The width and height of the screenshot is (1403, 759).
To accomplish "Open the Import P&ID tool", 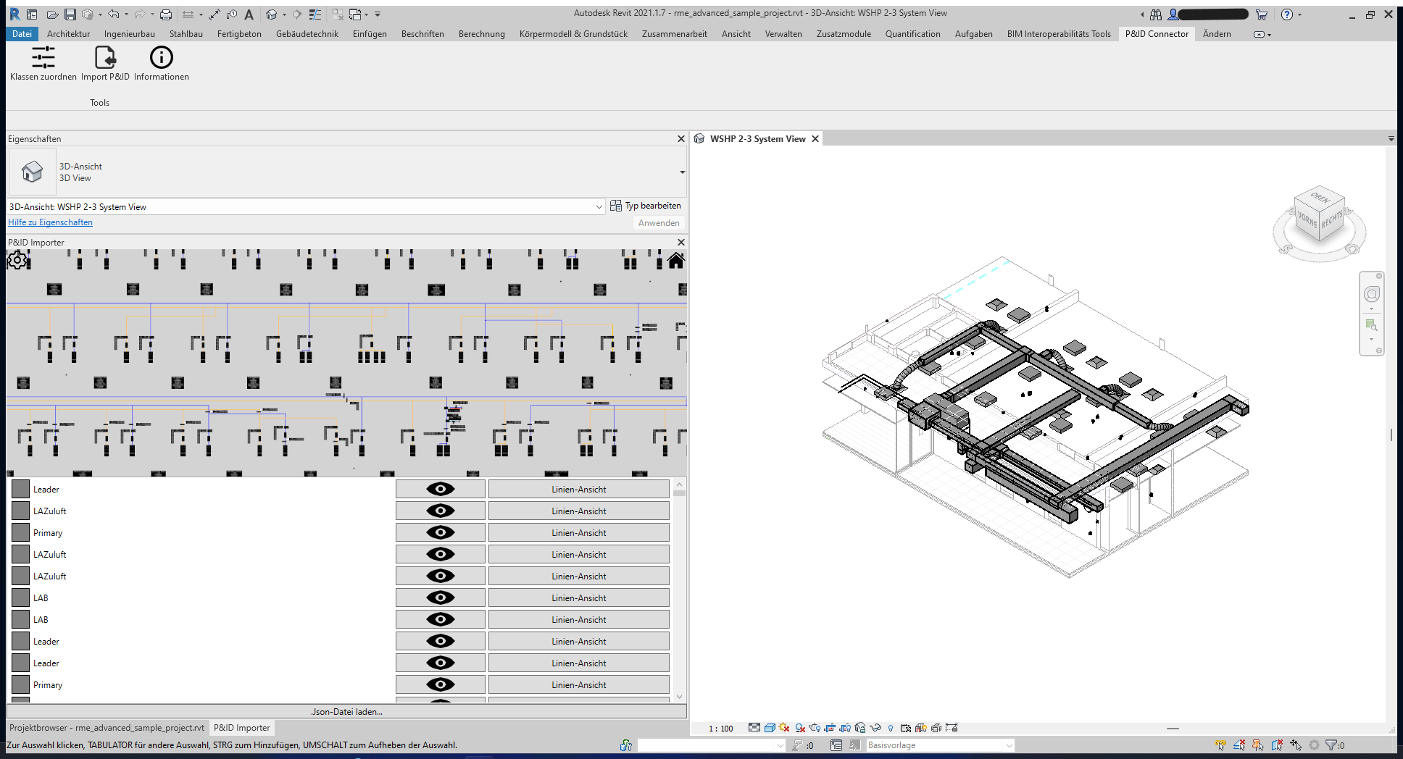I will (x=105, y=58).
